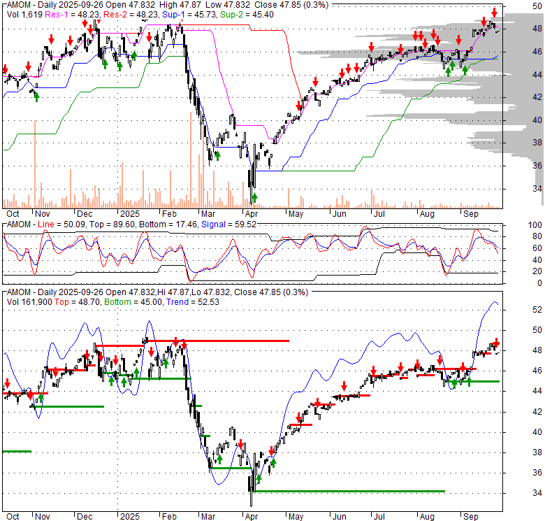The width and height of the screenshot is (545, 521).
Task: Click the 46 price label on top chart axis
Action: pyautogui.click(x=537, y=52)
